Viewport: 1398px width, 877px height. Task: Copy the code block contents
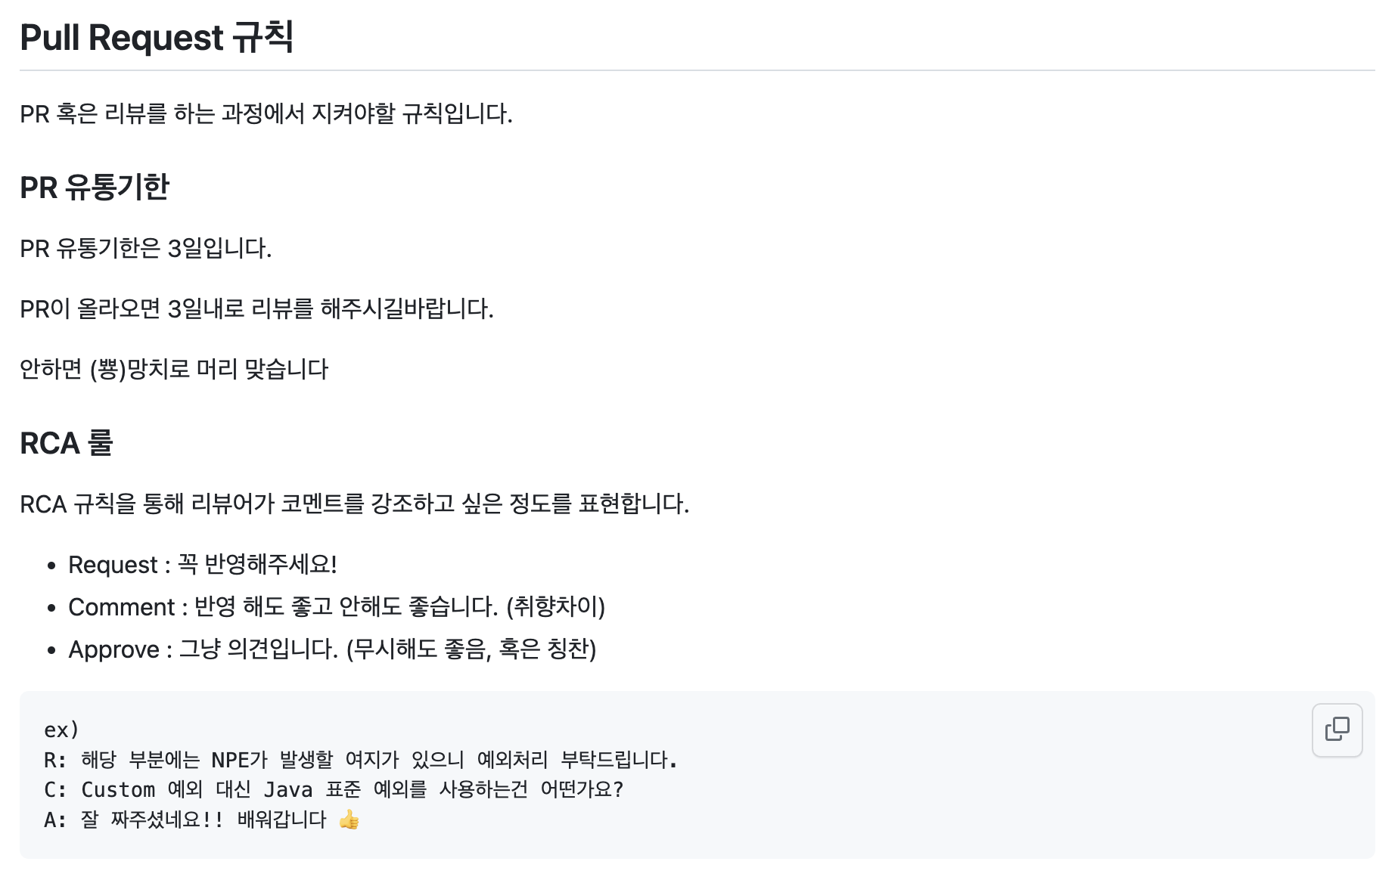(1337, 730)
